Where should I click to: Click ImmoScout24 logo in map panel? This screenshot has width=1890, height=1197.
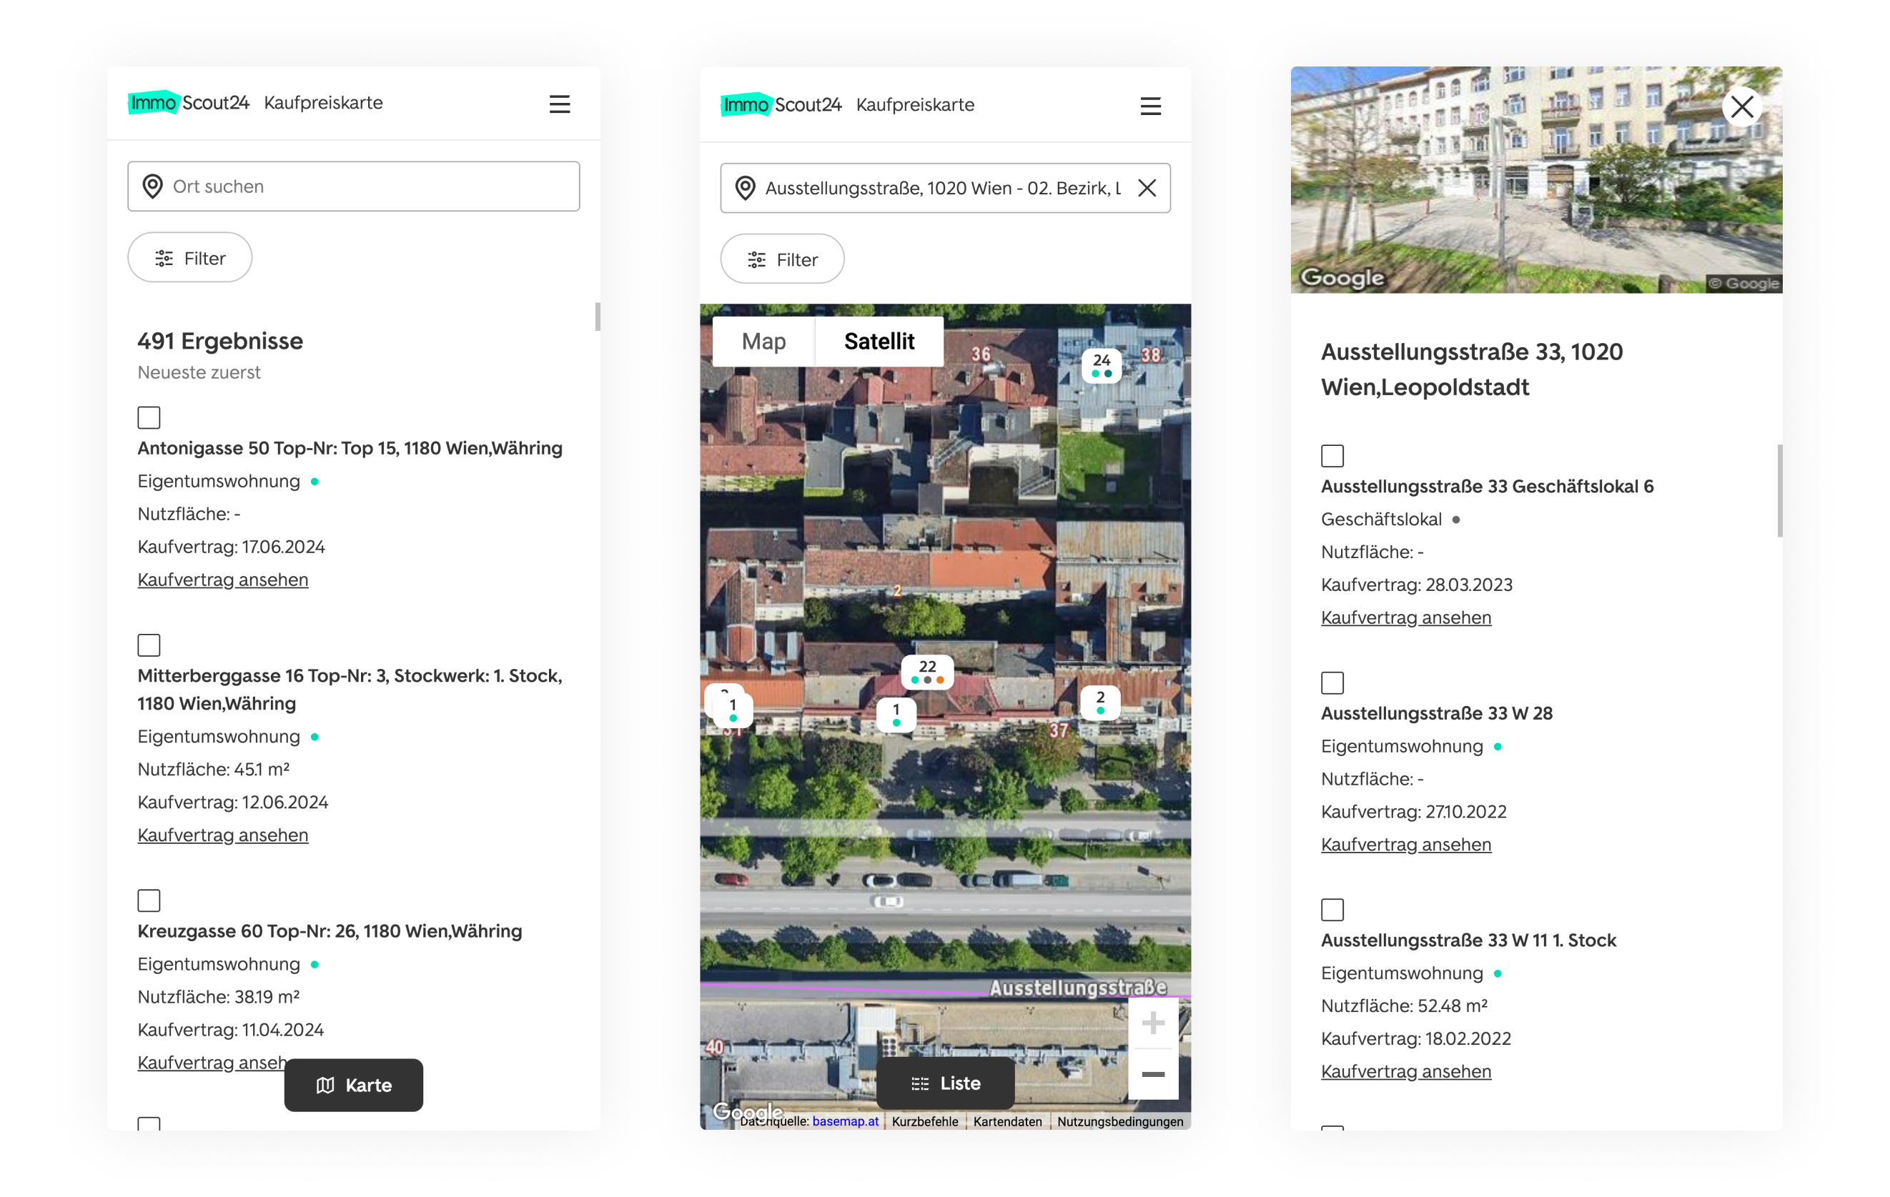(x=781, y=104)
